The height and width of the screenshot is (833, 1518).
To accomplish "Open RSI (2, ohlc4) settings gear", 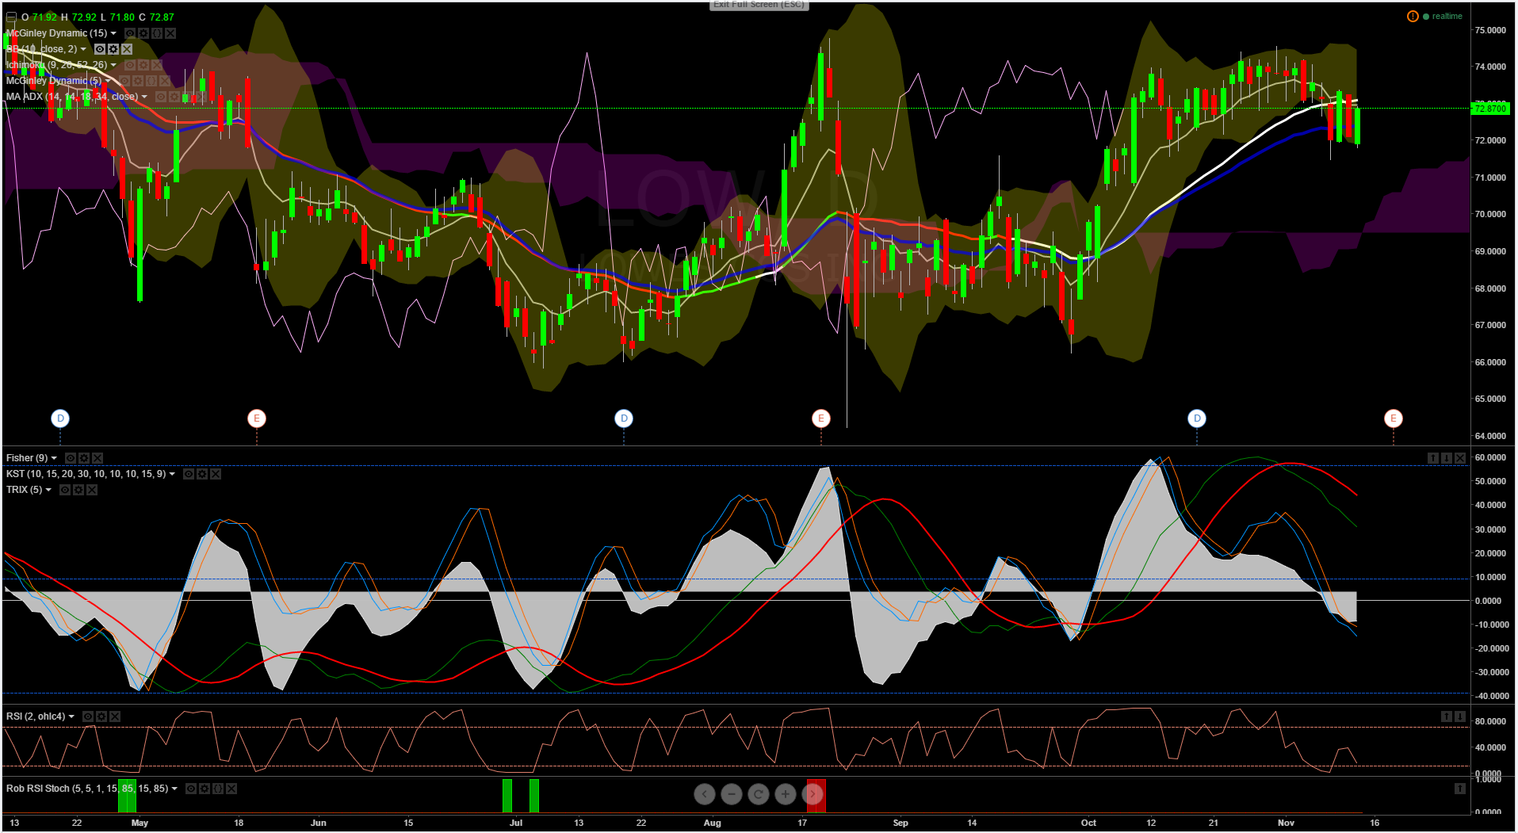I will [x=101, y=716].
